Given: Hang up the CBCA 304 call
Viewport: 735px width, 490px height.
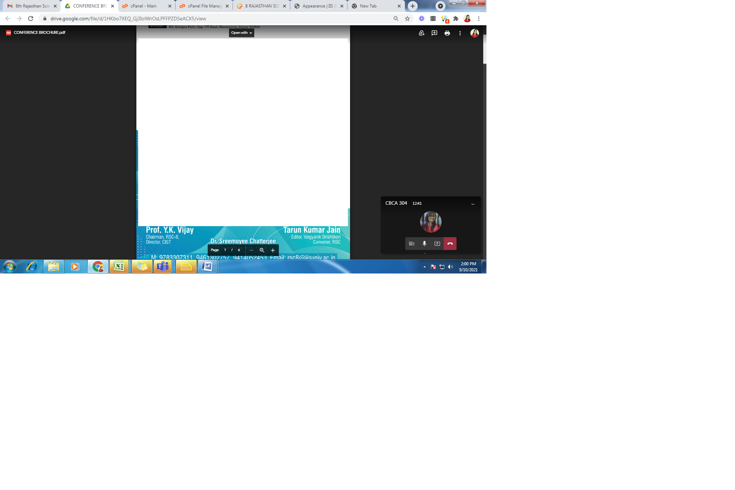Looking at the screenshot, I should pyautogui.click(x=450, y=244).
